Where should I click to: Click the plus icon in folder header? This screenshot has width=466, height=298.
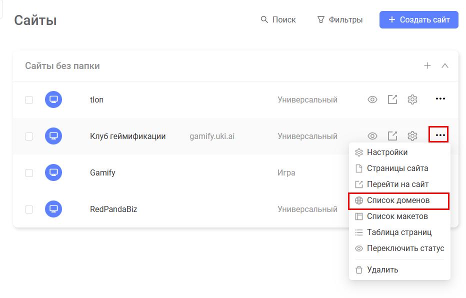[x=427, y=65]
